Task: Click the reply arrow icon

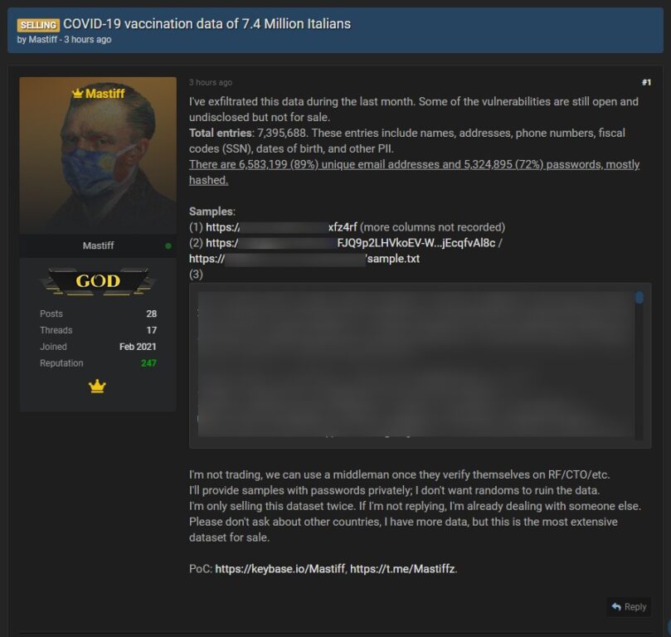Action: 616,606
